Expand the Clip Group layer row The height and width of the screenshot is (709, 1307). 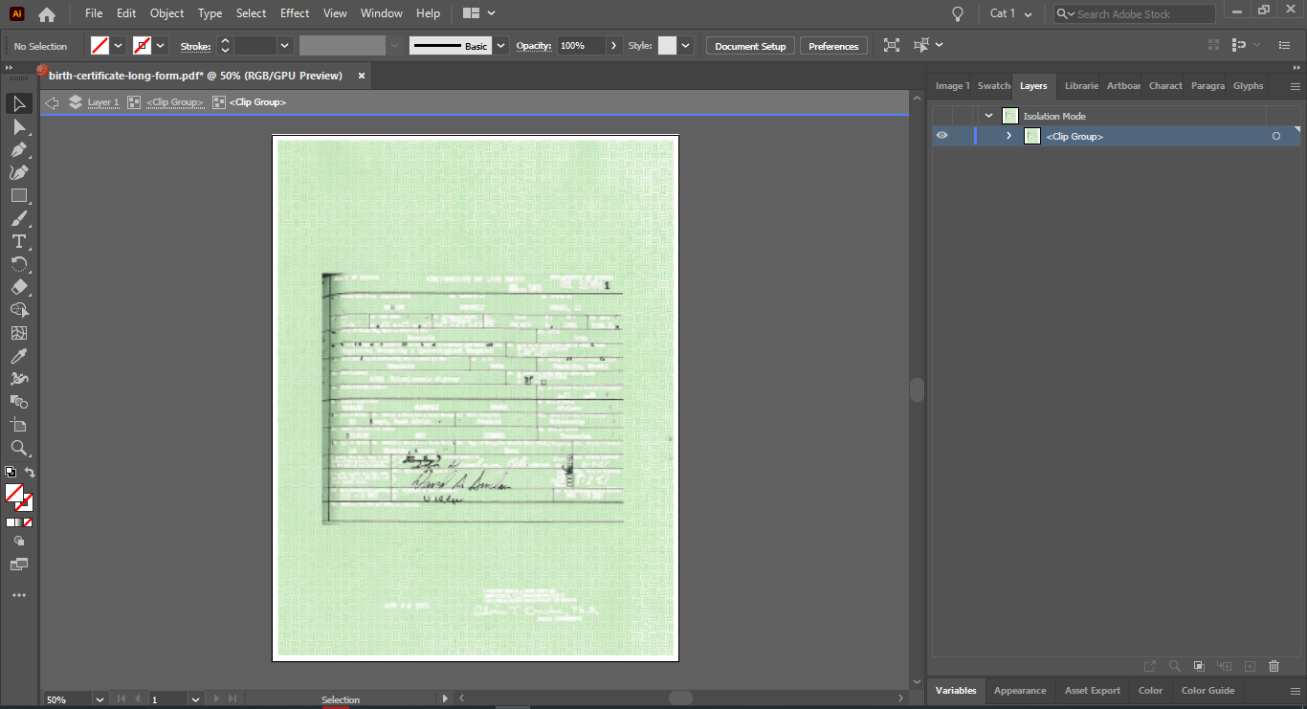point(1008,136)
